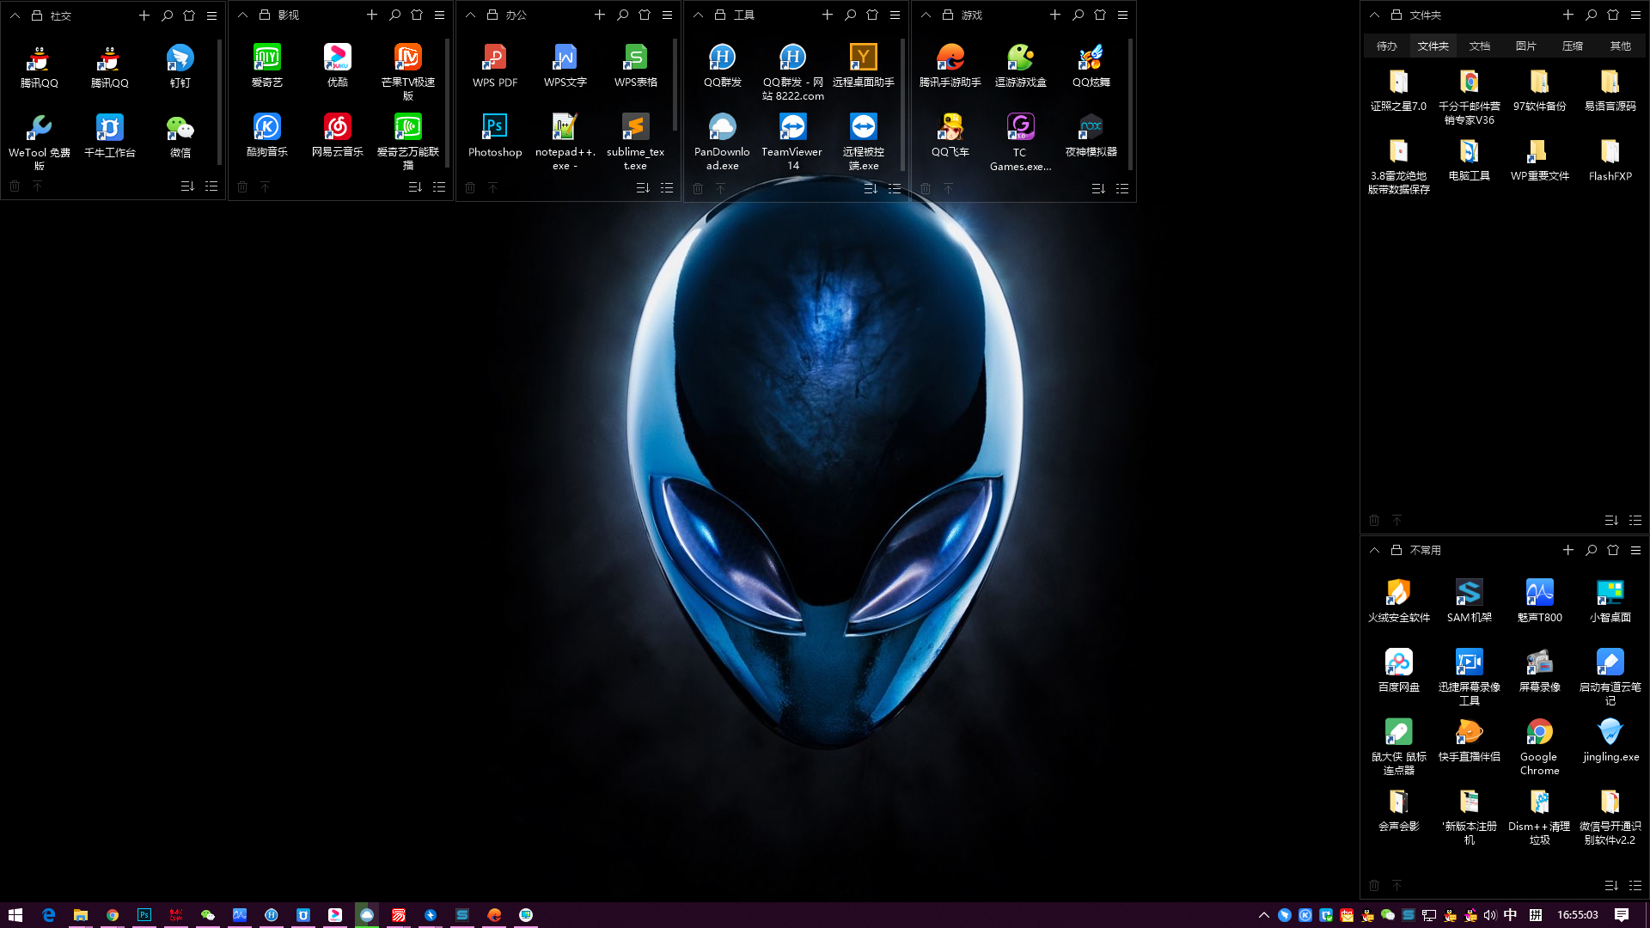The width and height of the screenshot is (1650, 928).
Task: Launch 腾讯手游助手
Action: [950, 65]
